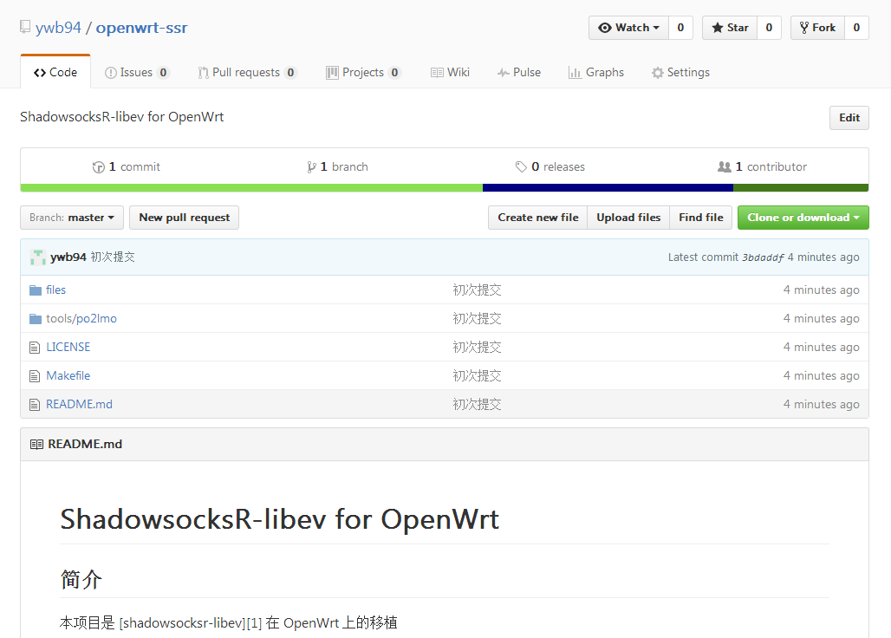The image size is (891, 638).
Task: Open the 1 branch link
Action: 337,167
